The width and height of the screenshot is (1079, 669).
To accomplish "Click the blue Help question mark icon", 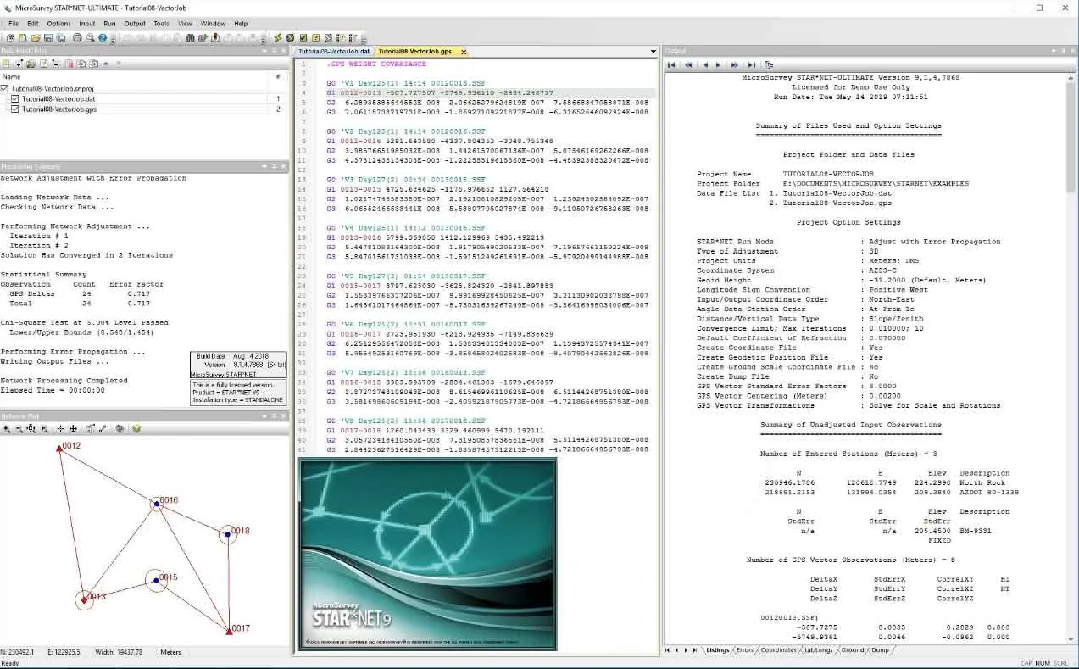I will pos(103,38).
